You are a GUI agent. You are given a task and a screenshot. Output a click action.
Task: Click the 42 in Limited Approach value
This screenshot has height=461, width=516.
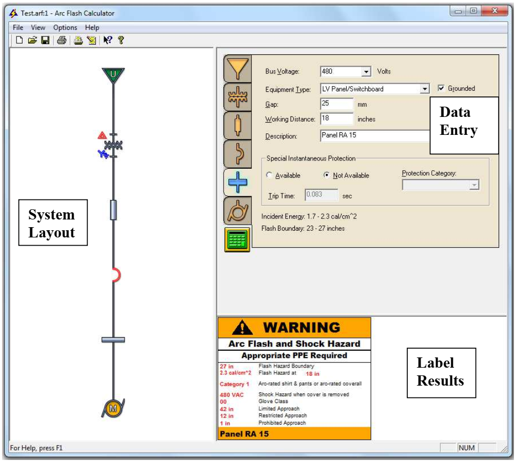click(x=226, y=409)
